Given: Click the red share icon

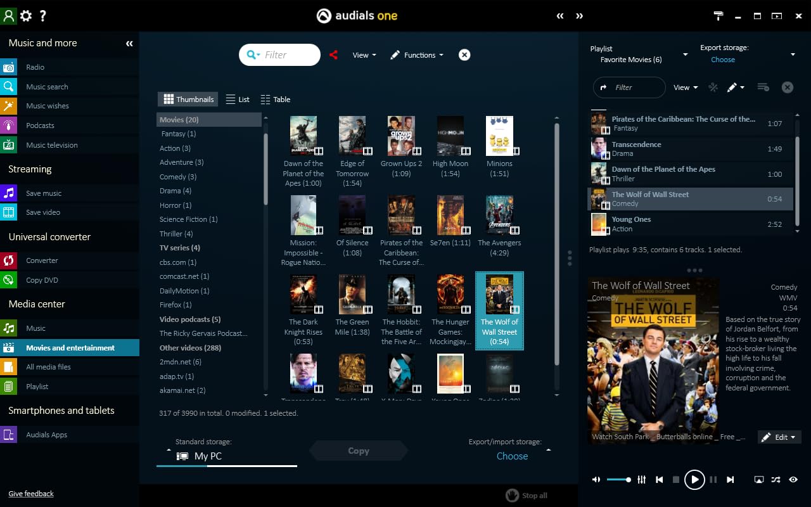Looking at the screenshot, I should (333, 55).
